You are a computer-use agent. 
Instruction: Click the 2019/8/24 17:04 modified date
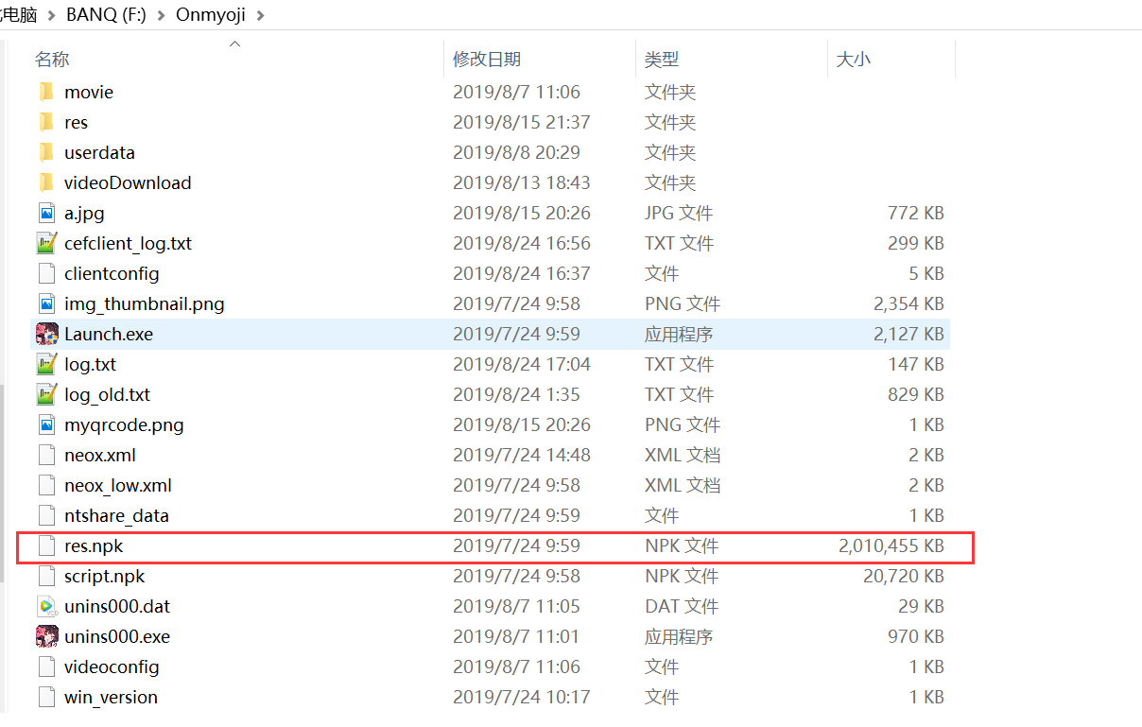tap(522, 364)
